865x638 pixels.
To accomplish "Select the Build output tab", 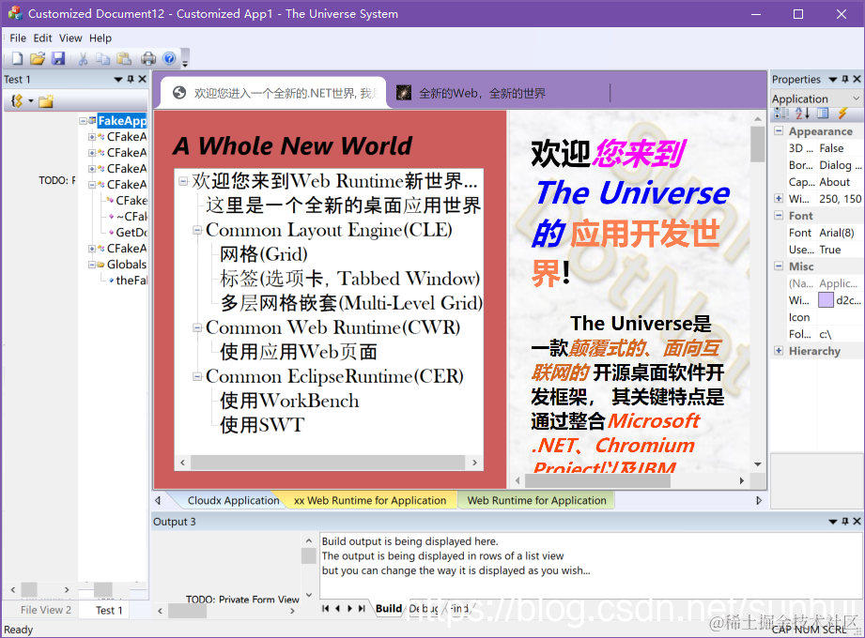I will point(389,608).
